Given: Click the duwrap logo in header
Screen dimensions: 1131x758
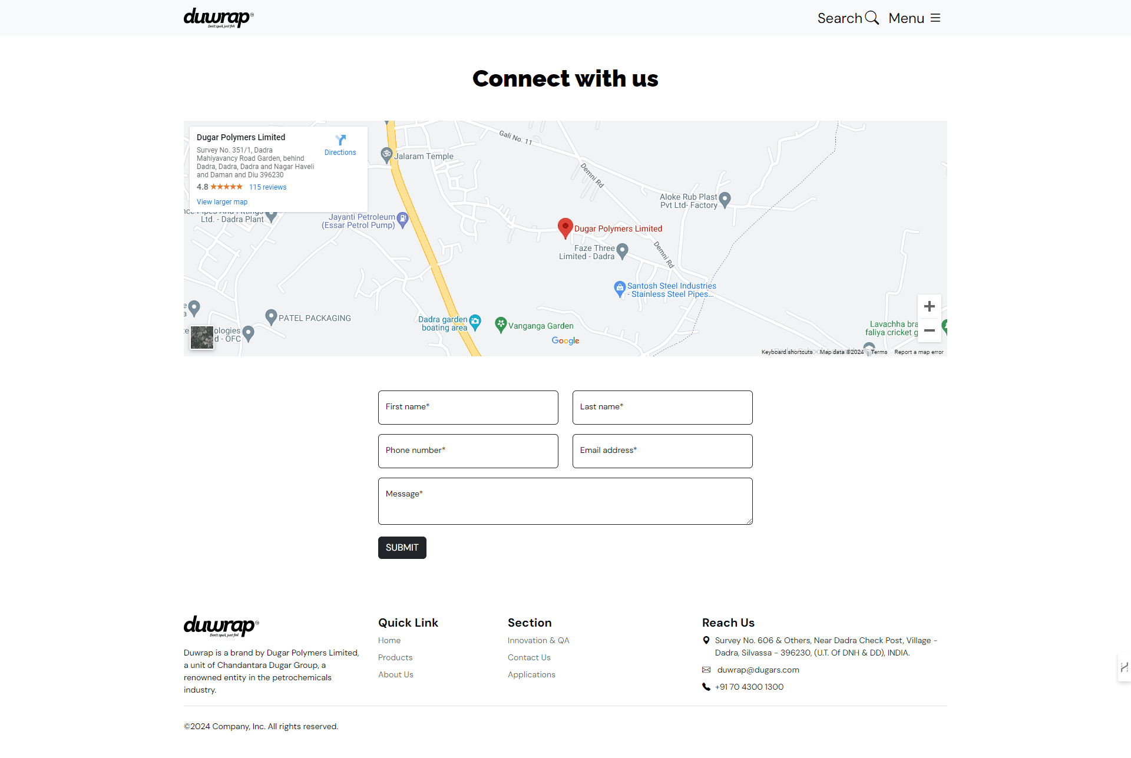Looking at the screenshot, I should [219, 18].
